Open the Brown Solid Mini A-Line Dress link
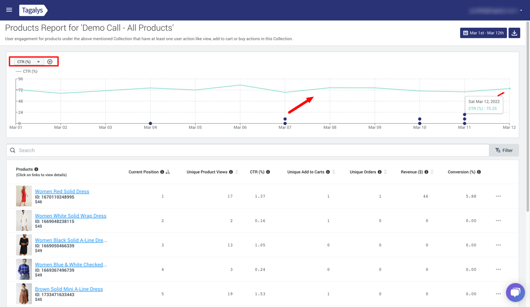Image resolution: width=530 pixels, height=307 pixels. click(69, 289)
